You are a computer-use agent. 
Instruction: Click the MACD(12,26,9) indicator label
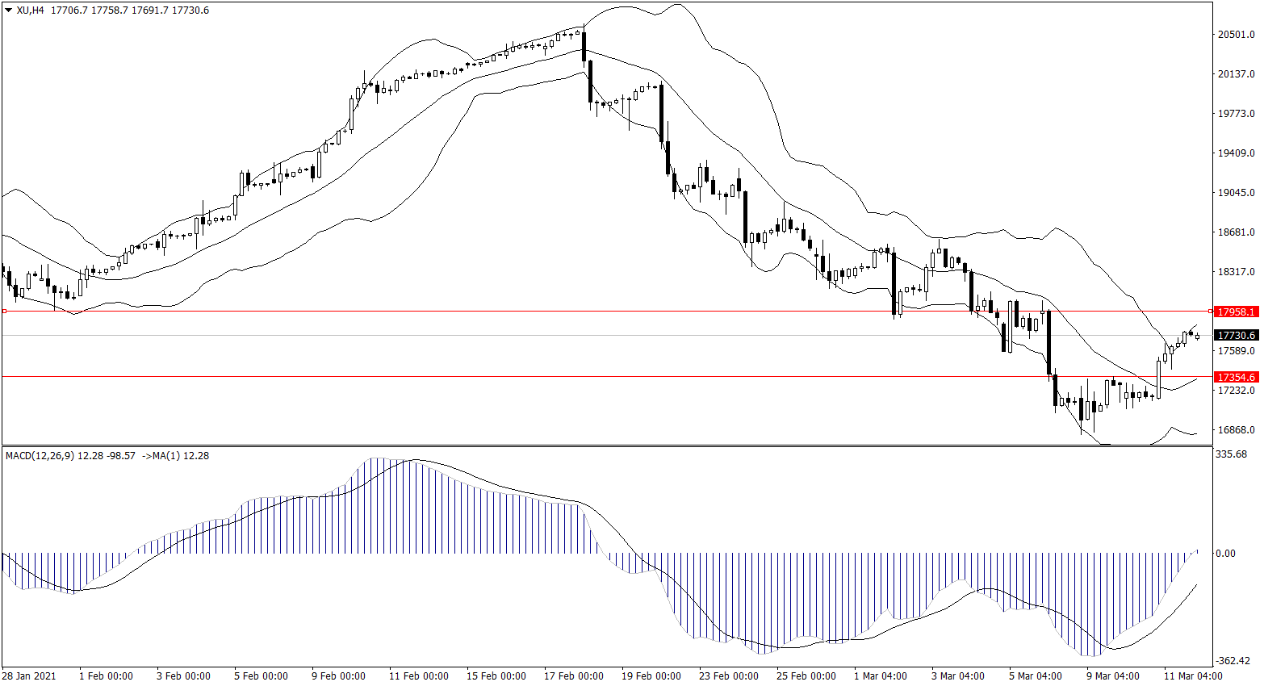[x=40, y=456]
